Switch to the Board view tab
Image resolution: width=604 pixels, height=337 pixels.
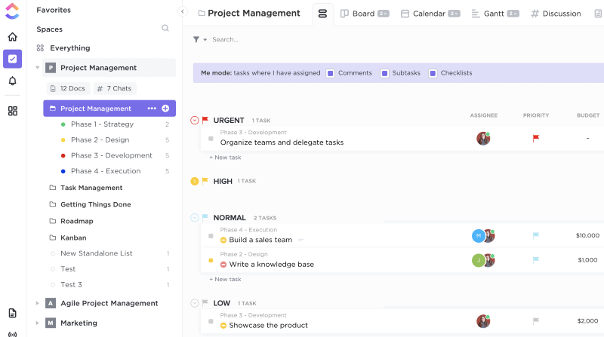tap(363, 14)
